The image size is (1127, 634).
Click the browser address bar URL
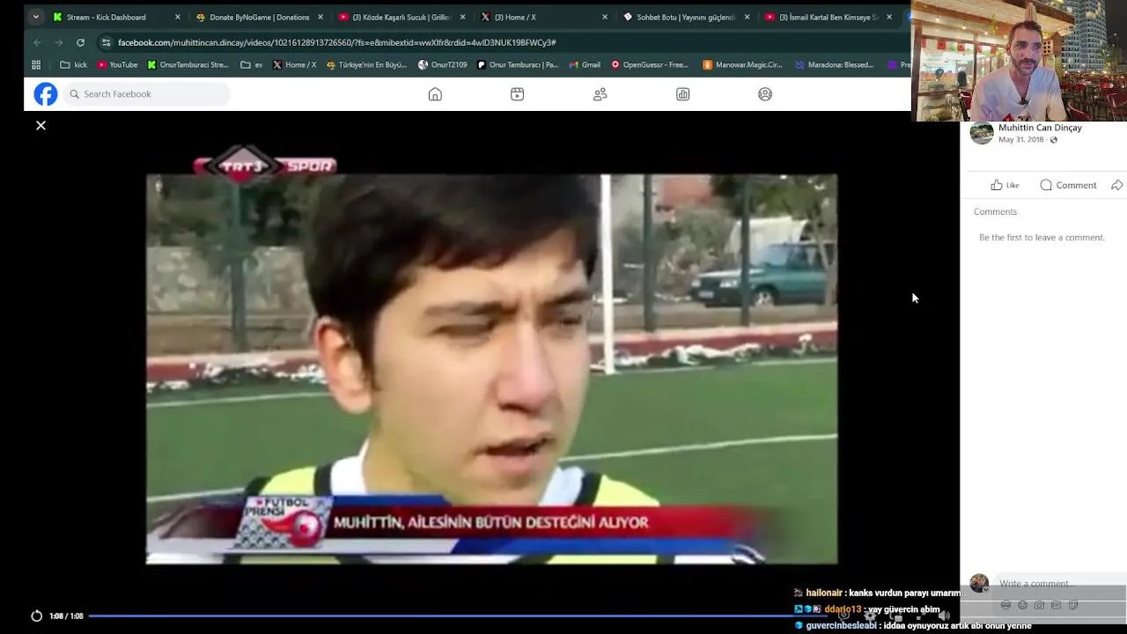[x=336, y=42]
